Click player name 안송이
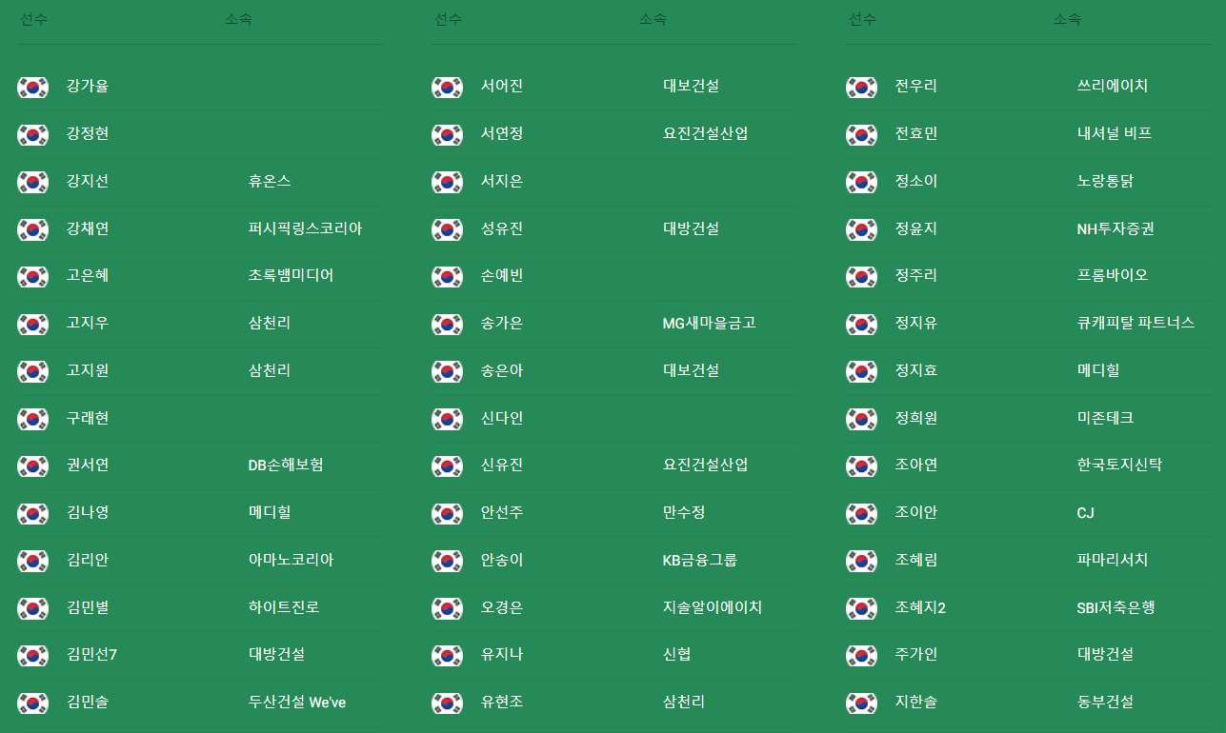This screenshot has width=1226, height=733. (502, 560)
